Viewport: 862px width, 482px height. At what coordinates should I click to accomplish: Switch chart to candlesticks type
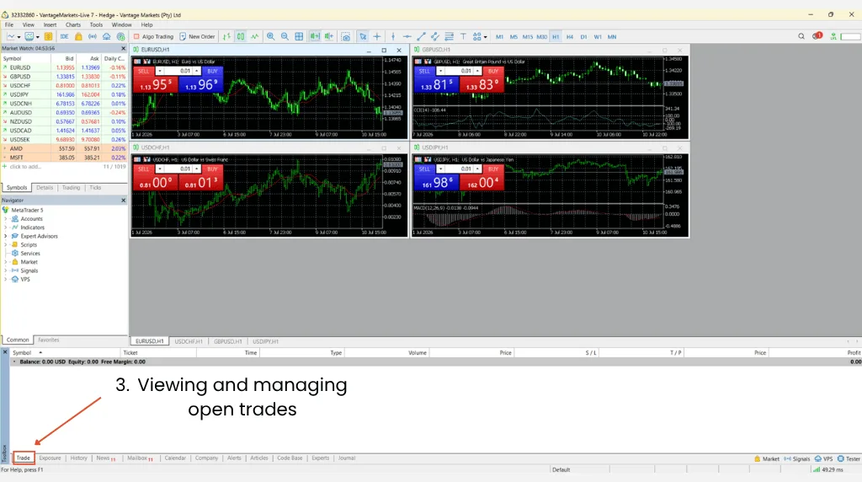click(241, 37)
